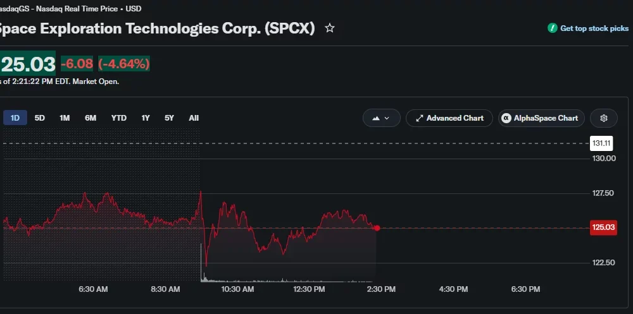Click the red current-price dot on chart
The image size is (633, 314).
pos(377,228)
